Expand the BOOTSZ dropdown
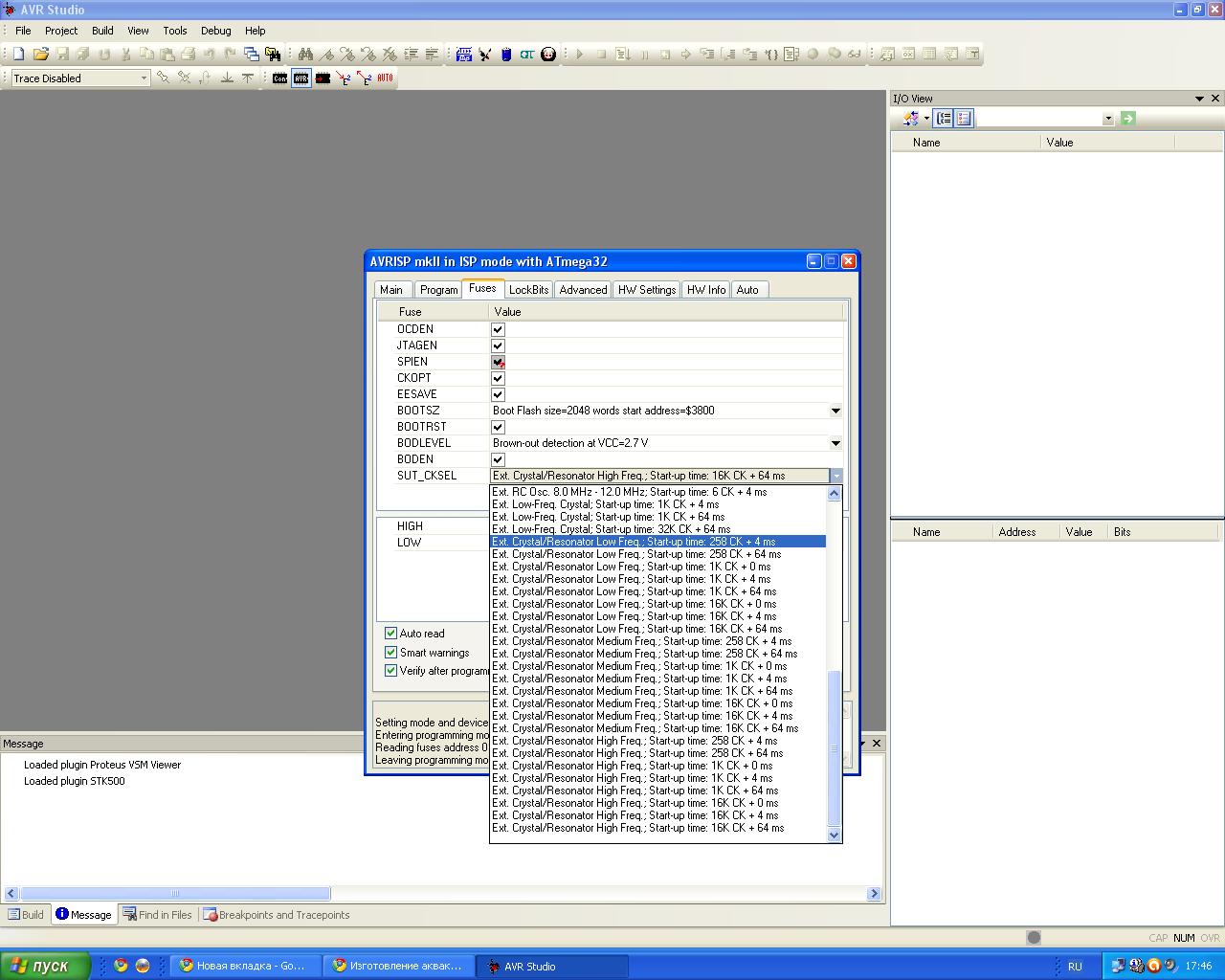Screen dimensions: 1225x980 (835, 411)
